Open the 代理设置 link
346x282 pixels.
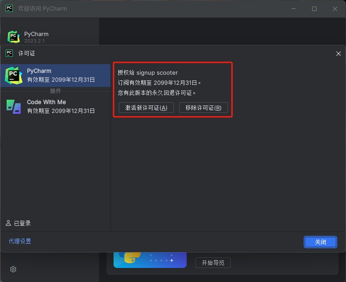click(20, 241)
